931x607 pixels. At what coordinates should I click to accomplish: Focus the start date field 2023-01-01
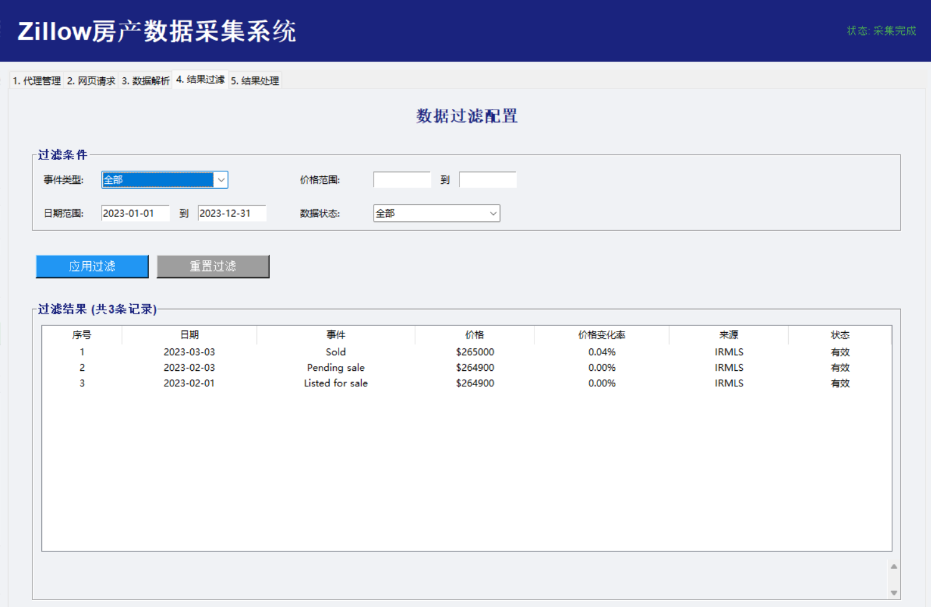click(x=135, y=214)
